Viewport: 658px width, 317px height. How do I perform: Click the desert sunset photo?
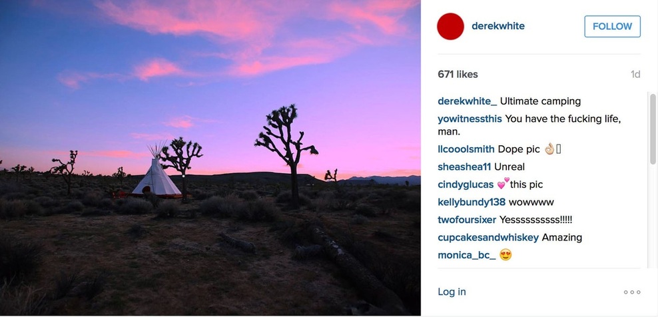click(210, 157)
